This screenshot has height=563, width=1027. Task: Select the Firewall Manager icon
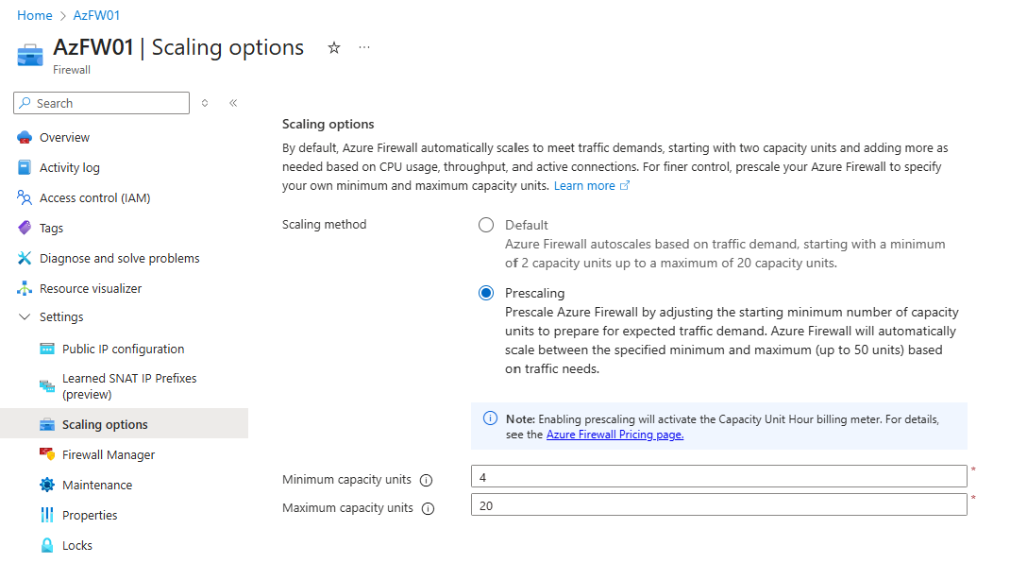tap(44, 454)
